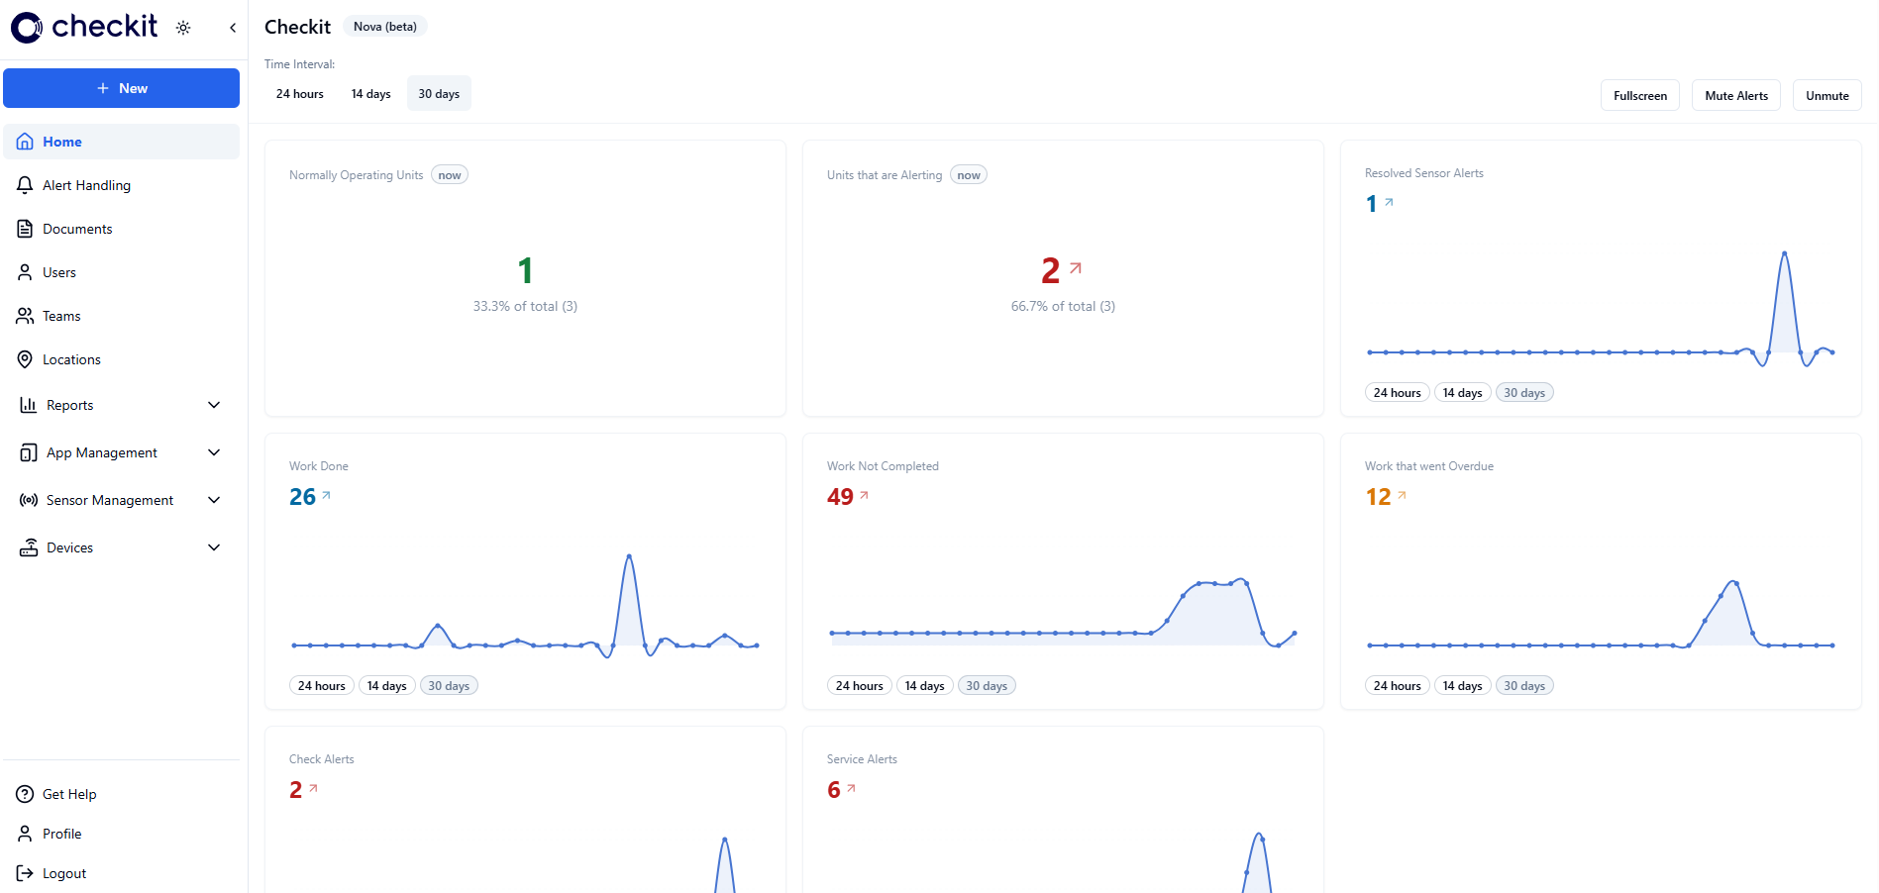Screen dimensions: 1879x893
Task: Open the Users page
Action: click(121, 272)
